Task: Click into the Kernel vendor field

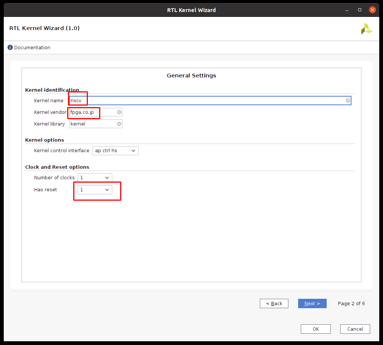Action: click(x=96, y=112)
